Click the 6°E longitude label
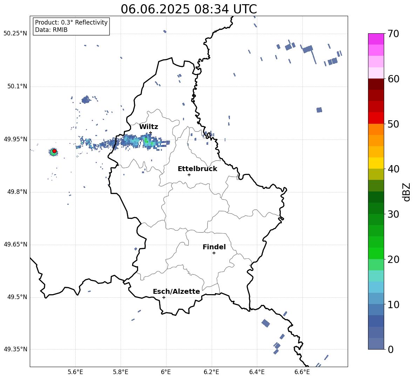415x379 pixels. tap(166, 372)
